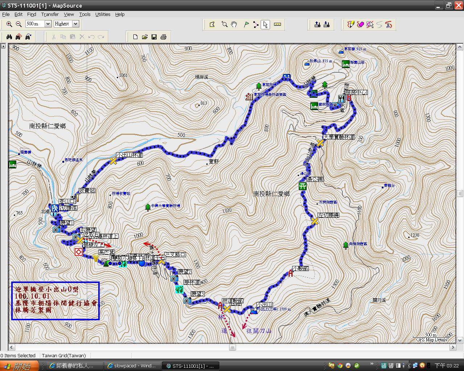Switch to slowpaced browser taskbar button
Image resolution: width=464 pixels, height=371 pixels.
click(132, 366)
